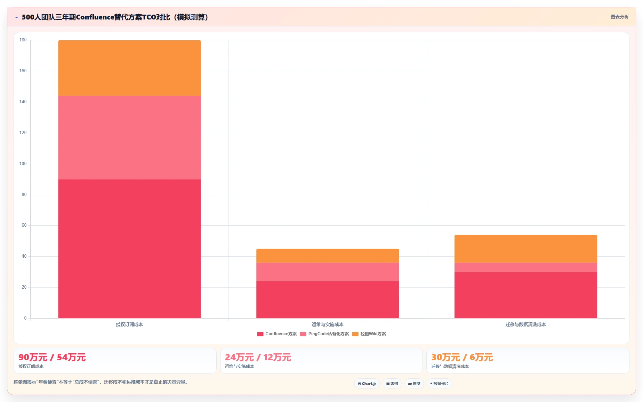This screenshot has width=643, height=402.
Task: Click the pink segment of 运维与实施成本 bar
Action: pyautogui.click(x=328, y=272)
